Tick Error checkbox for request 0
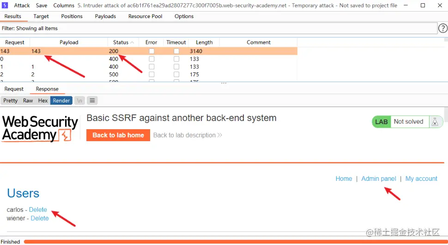The width and height of the screenshot is (448, 245). point(151,59)
